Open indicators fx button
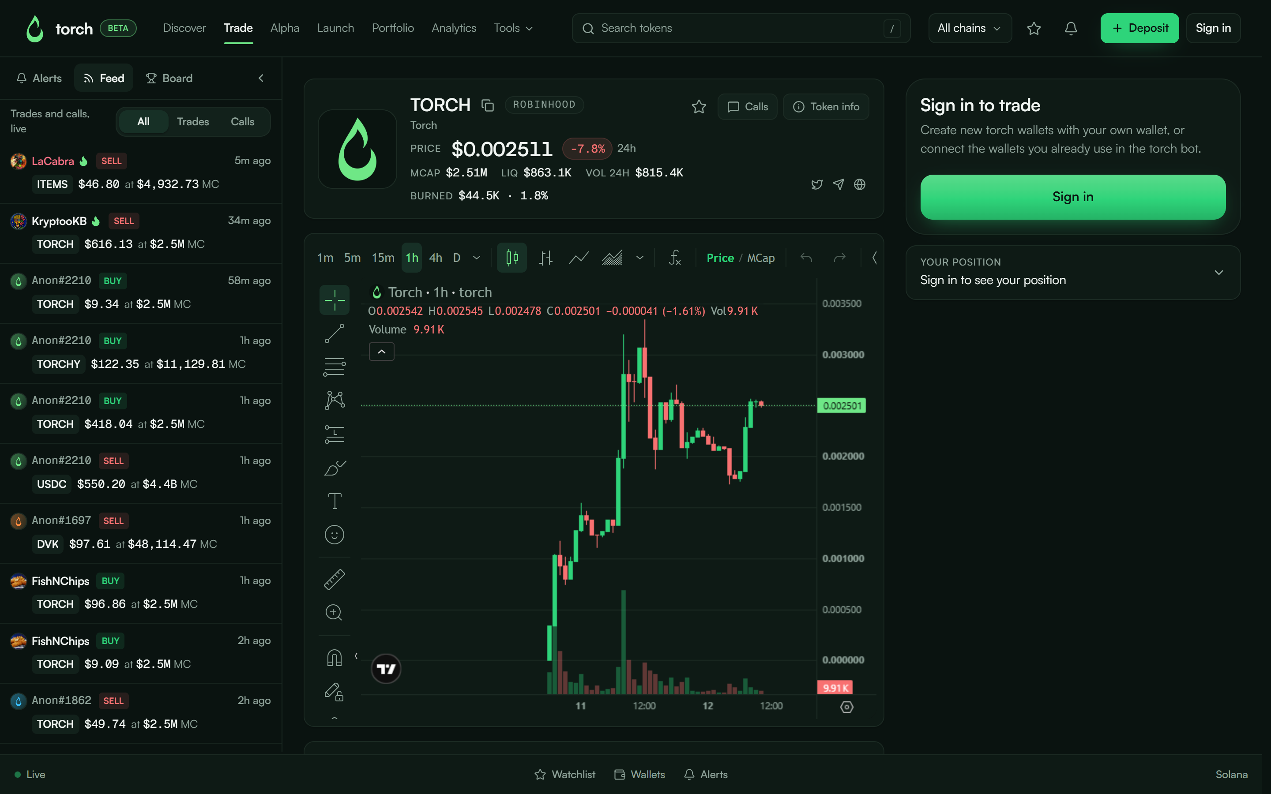Screen dimensions: 1271x794 pyautogui.click(x=675, y=258)
